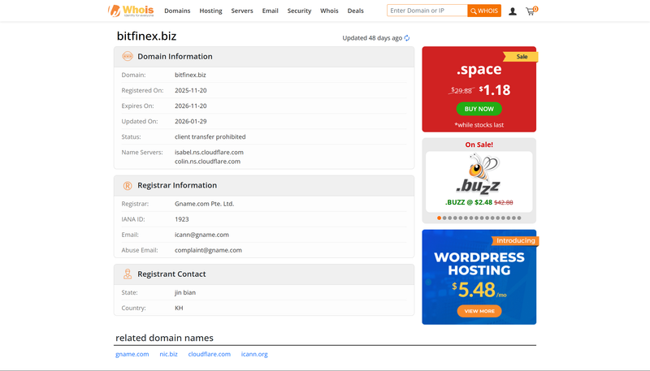Select the last carousel dot
The width and height of the screenshot is (650, 371).
519,218
